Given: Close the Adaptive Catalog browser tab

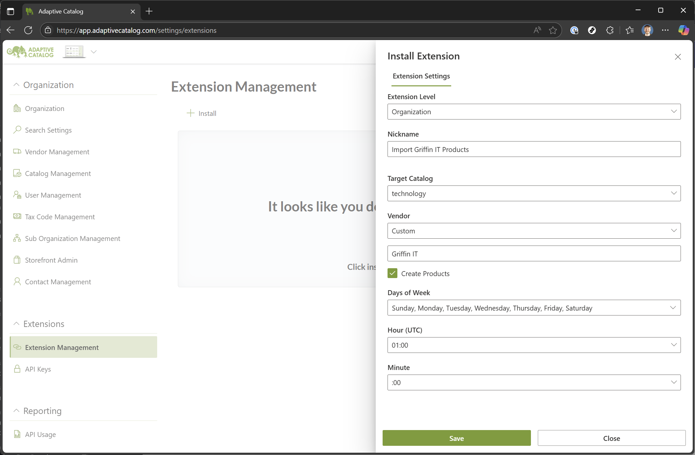Looking at the screenshot, I should [x=133, y=11].
